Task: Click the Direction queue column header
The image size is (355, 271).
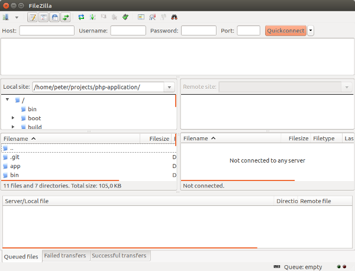Action: tap(286, 201)
